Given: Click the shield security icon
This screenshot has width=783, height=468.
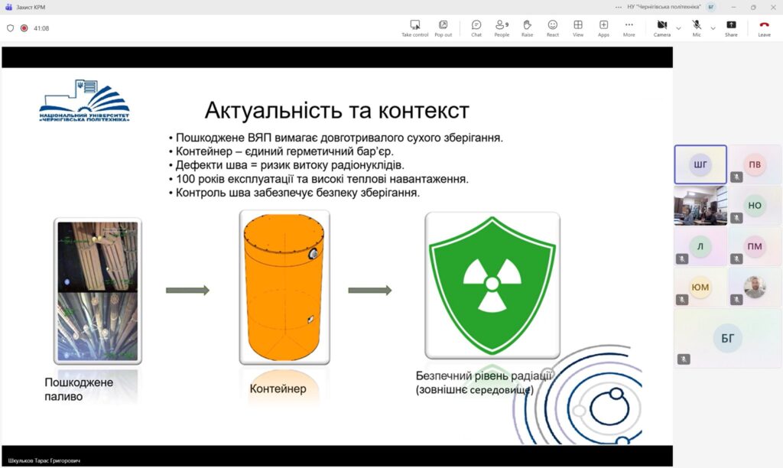Looking at the screenshot, I should [x=10, y=28].
